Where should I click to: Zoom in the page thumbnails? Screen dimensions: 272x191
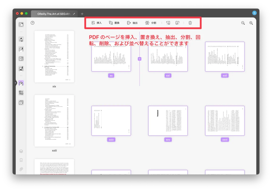(x=251, y=23)
